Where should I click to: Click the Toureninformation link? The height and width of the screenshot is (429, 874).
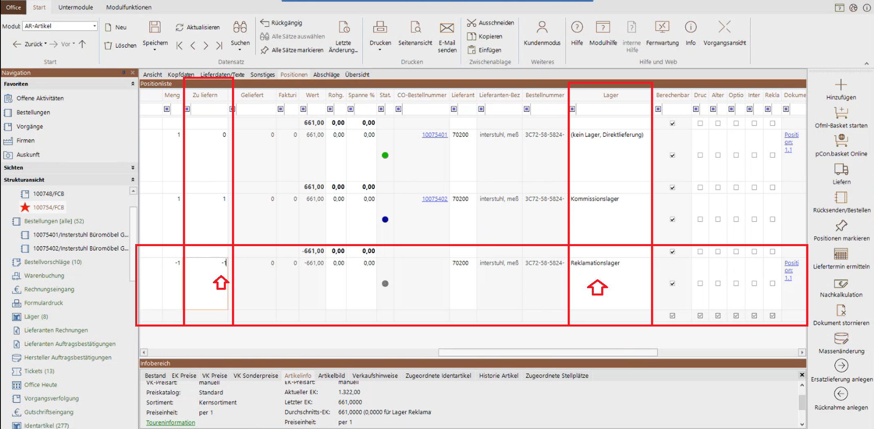tap(171, 422)
